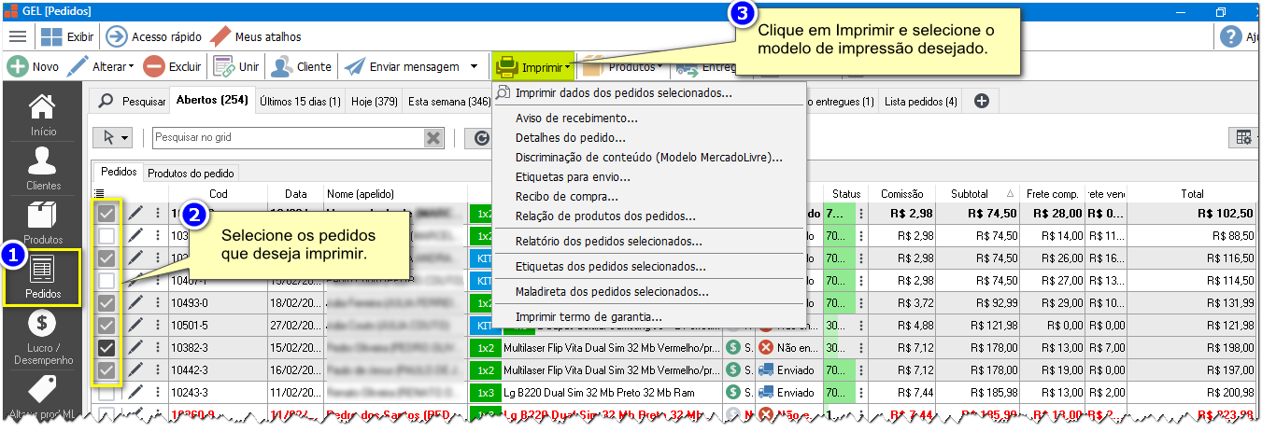The height and width of the screenshot is (432, 1262).
Task: Select Maladireta dos pedidos selecionados...
Action: pyautogui.click(x=612, y=292)
